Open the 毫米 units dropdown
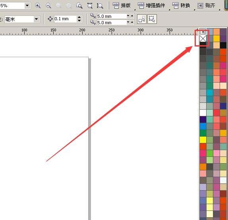This screenshot has height=220, width=228. (x=37, y=19)
